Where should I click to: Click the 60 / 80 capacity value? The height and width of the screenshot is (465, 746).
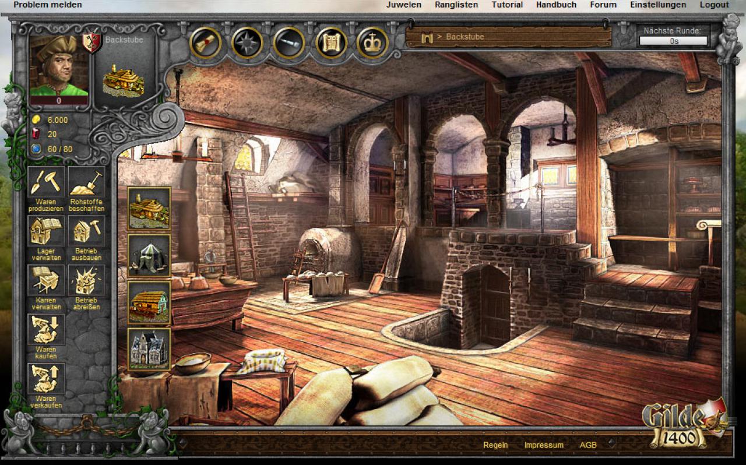click(60, 149)
